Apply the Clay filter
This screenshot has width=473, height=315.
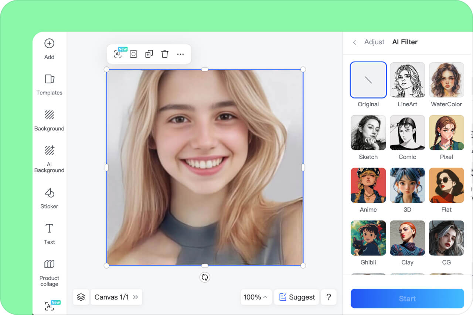click(407, 238)
